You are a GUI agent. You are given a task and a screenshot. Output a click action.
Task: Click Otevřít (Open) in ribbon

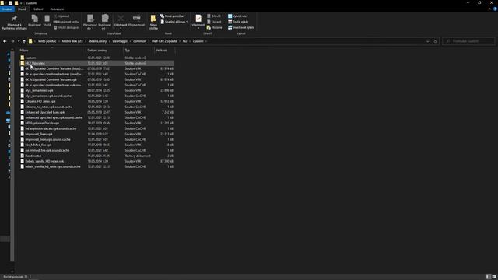214,16
